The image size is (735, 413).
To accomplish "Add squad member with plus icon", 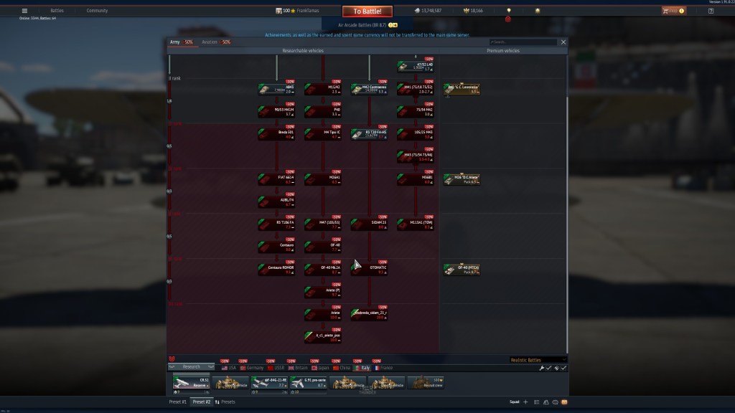I will [525, 402].
